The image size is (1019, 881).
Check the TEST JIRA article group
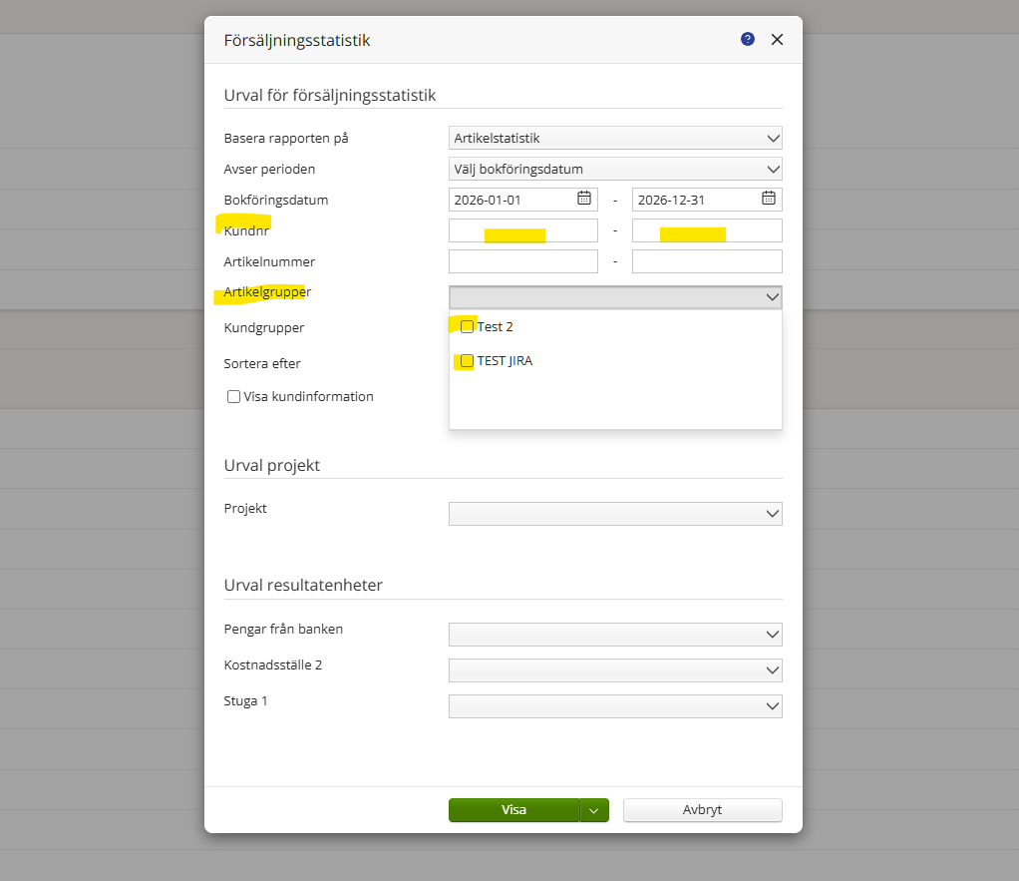467,361
